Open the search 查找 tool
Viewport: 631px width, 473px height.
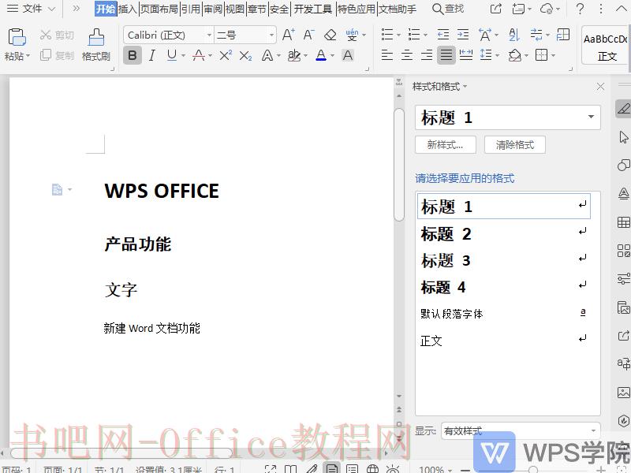pyautogui.click(x=448, y=9)
